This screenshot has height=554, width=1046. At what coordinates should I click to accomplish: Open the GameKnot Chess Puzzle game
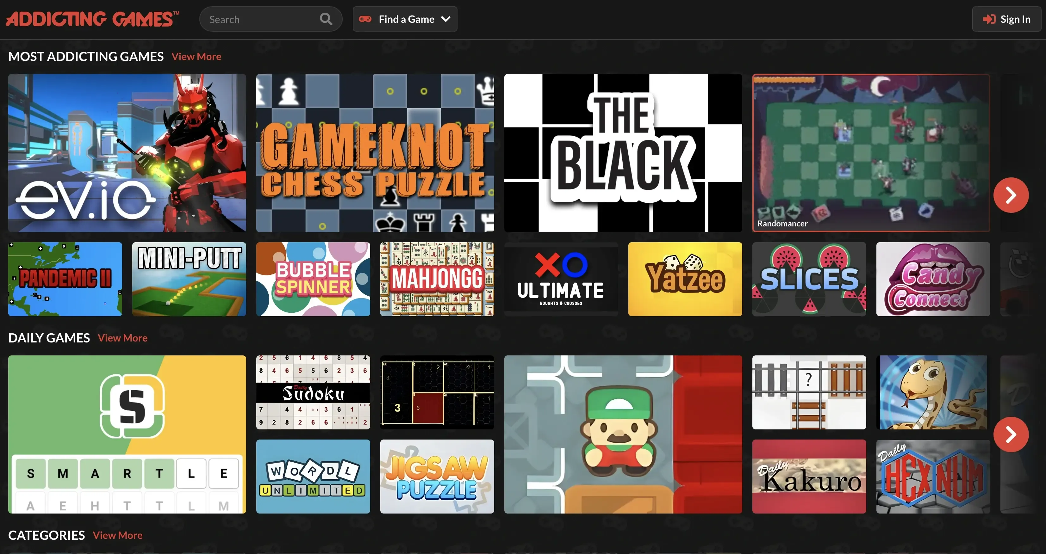point(375,153)
